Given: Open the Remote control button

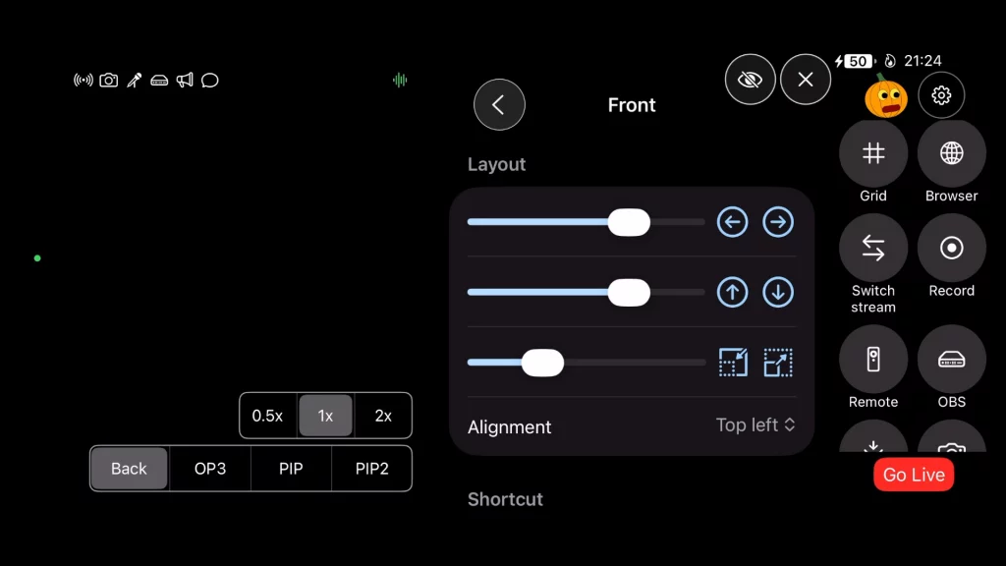Looking at the screenshot, I should click(x=873, y=360).
